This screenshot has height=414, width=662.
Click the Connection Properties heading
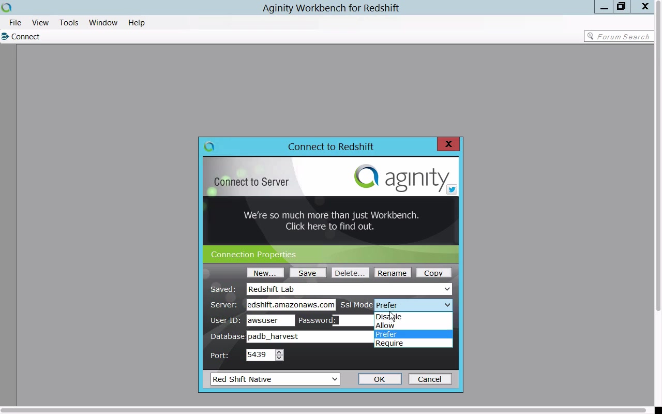click(253, 255)
